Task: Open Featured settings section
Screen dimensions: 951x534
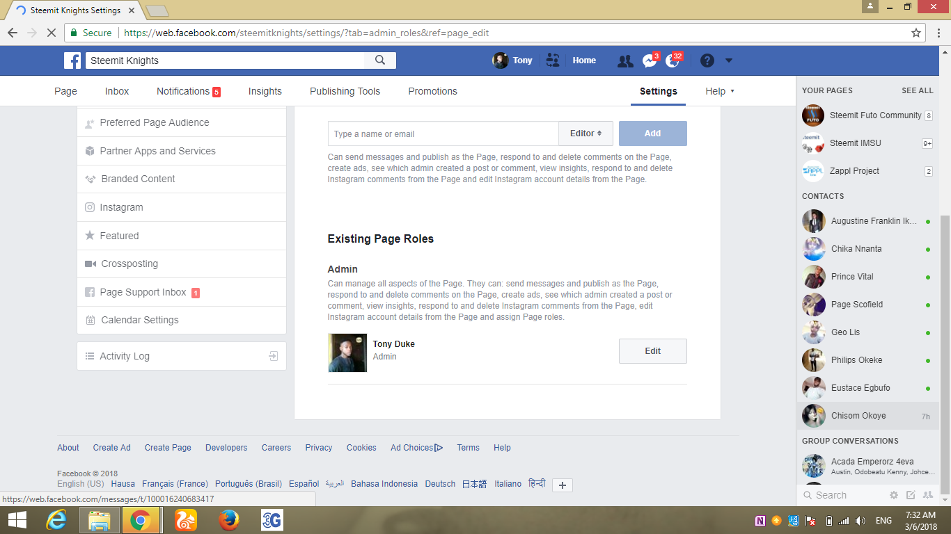Action: pyautogui.click(x=181, y=236)
